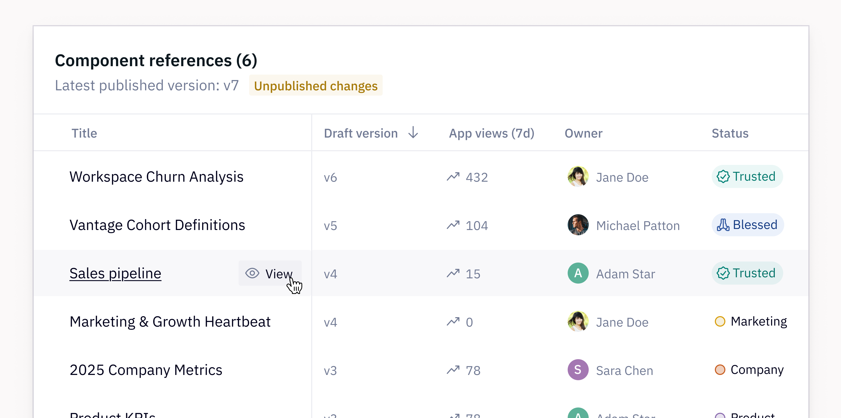841x418 pixels.
Task: Sort by Draft version using the down arrow
Action: tap(413, 133)
